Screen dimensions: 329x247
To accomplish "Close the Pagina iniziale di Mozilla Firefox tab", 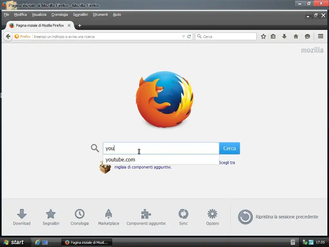I will (x=69, y=25).
